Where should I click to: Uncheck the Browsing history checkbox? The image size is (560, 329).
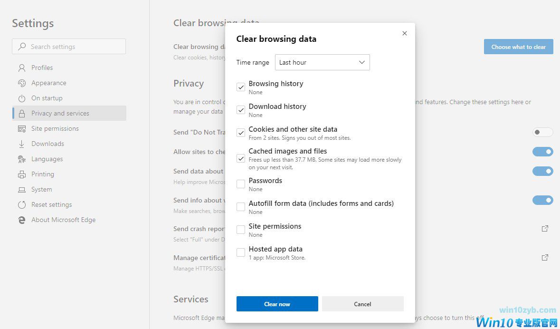tap(241, 87)
